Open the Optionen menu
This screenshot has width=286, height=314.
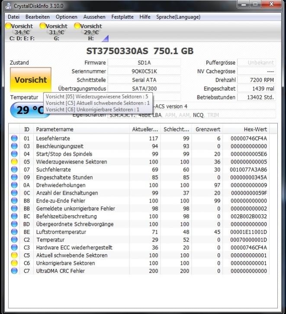(67, 17)
